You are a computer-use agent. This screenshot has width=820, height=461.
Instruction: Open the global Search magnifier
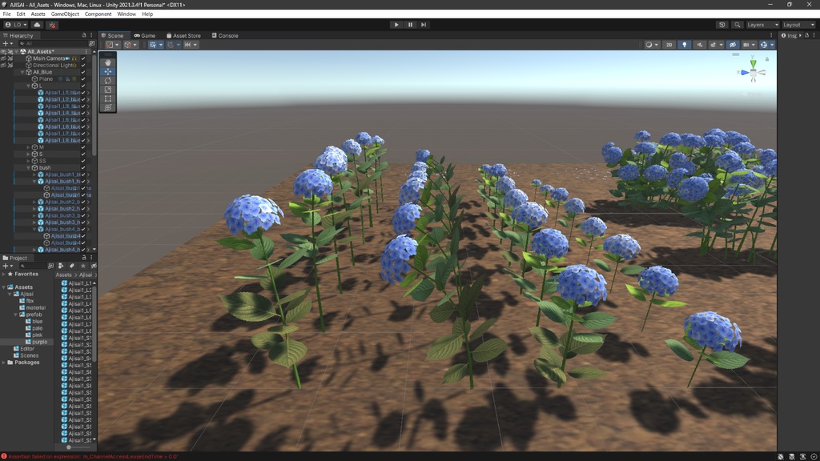tap(738, 25)
